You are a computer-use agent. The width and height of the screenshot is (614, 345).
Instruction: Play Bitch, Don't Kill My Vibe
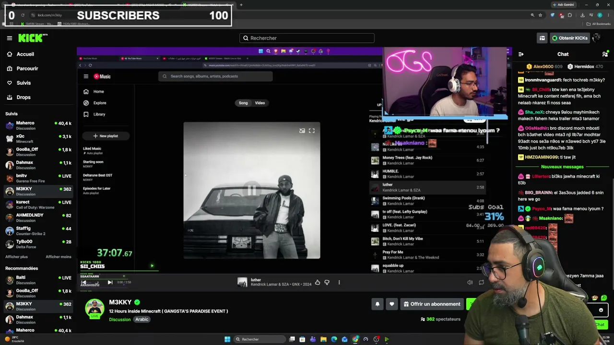428,241
